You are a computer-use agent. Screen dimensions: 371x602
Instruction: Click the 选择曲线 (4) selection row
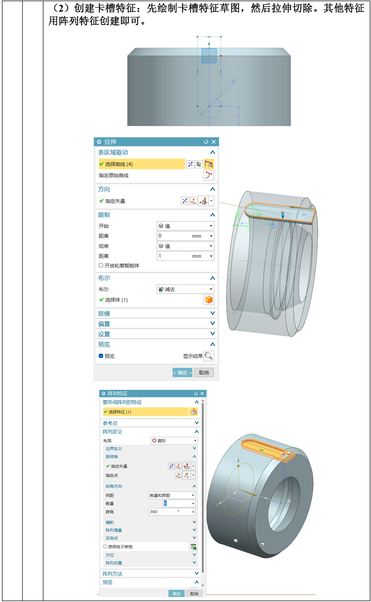[x=141, y=164]
